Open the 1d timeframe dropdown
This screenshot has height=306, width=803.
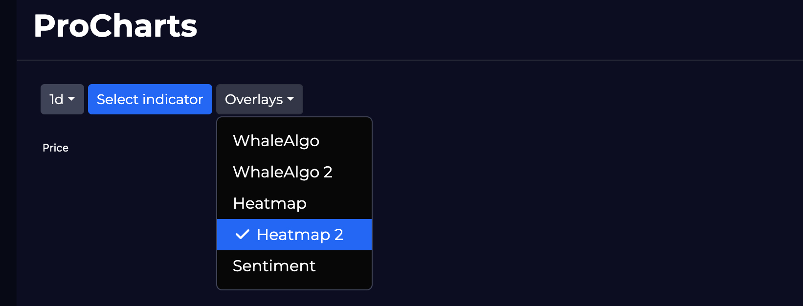click(x=62, y=99)
